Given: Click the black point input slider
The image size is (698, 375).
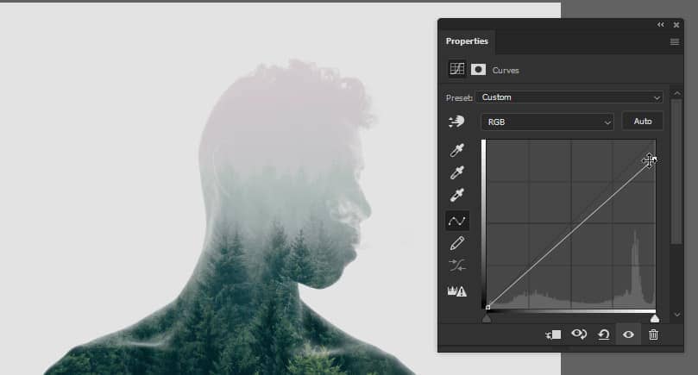Looking at the screenshot, I should tap(487, 318).
